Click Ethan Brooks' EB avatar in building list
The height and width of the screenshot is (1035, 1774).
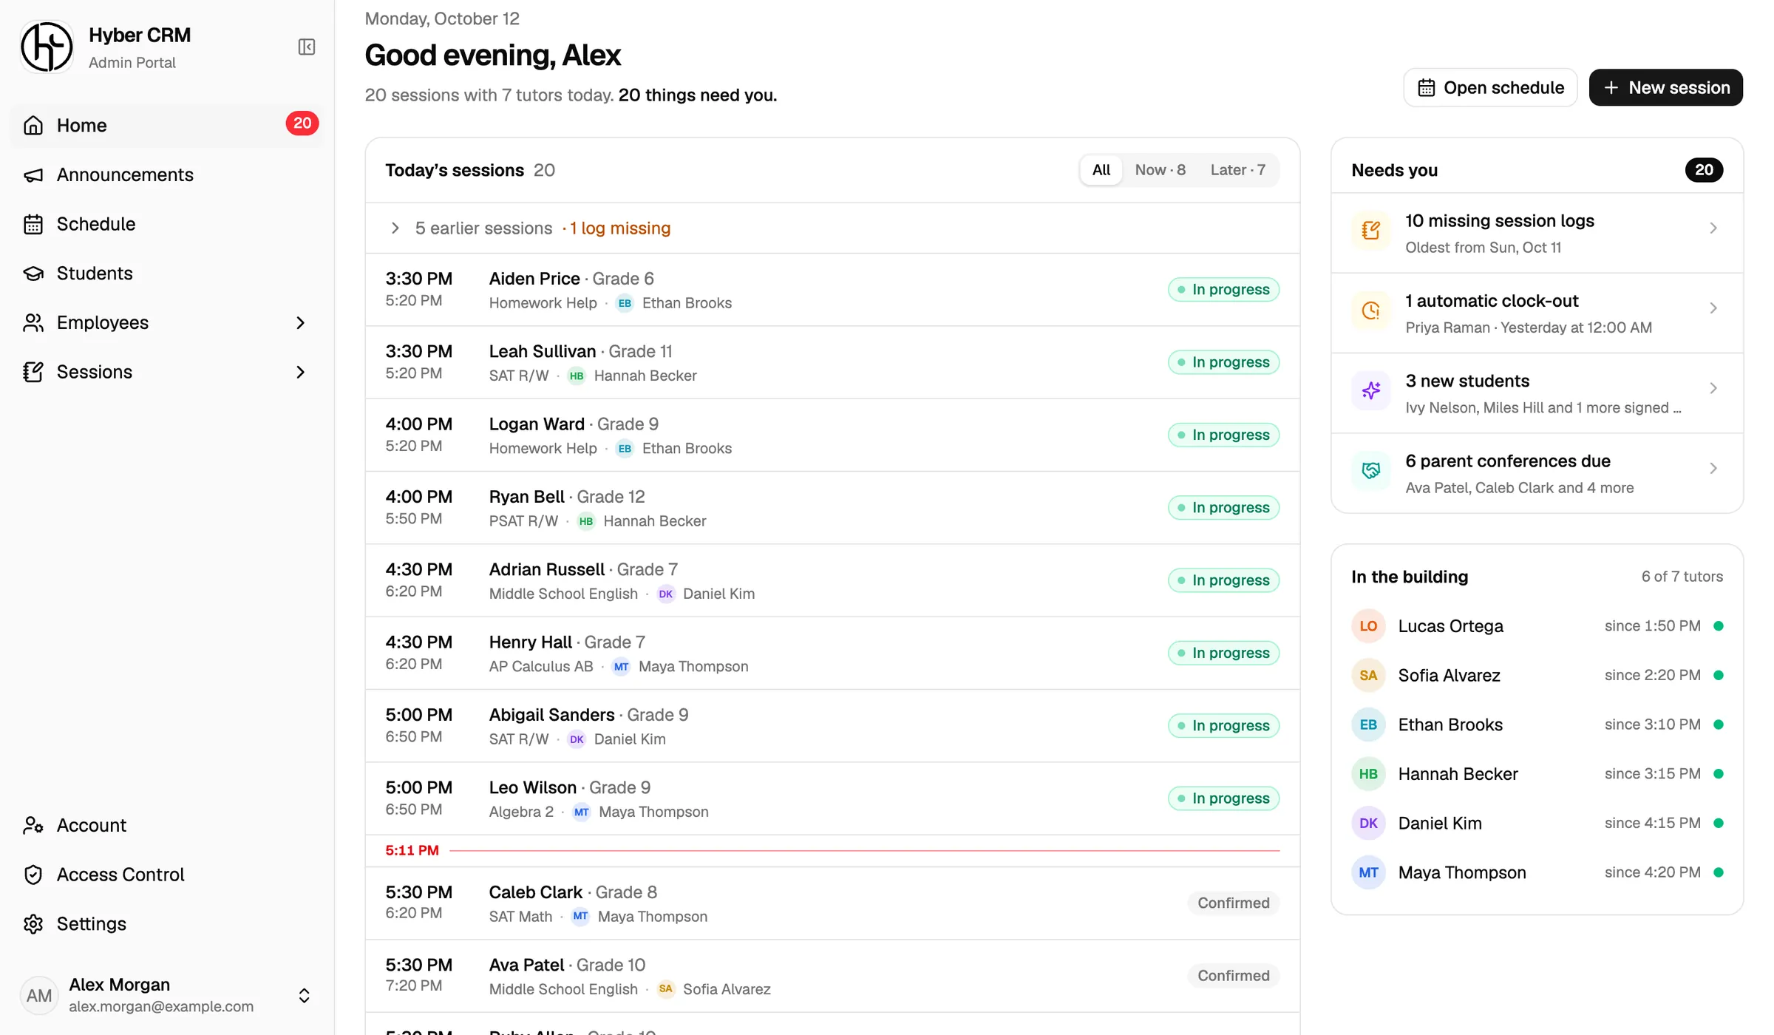(1368, 724)
